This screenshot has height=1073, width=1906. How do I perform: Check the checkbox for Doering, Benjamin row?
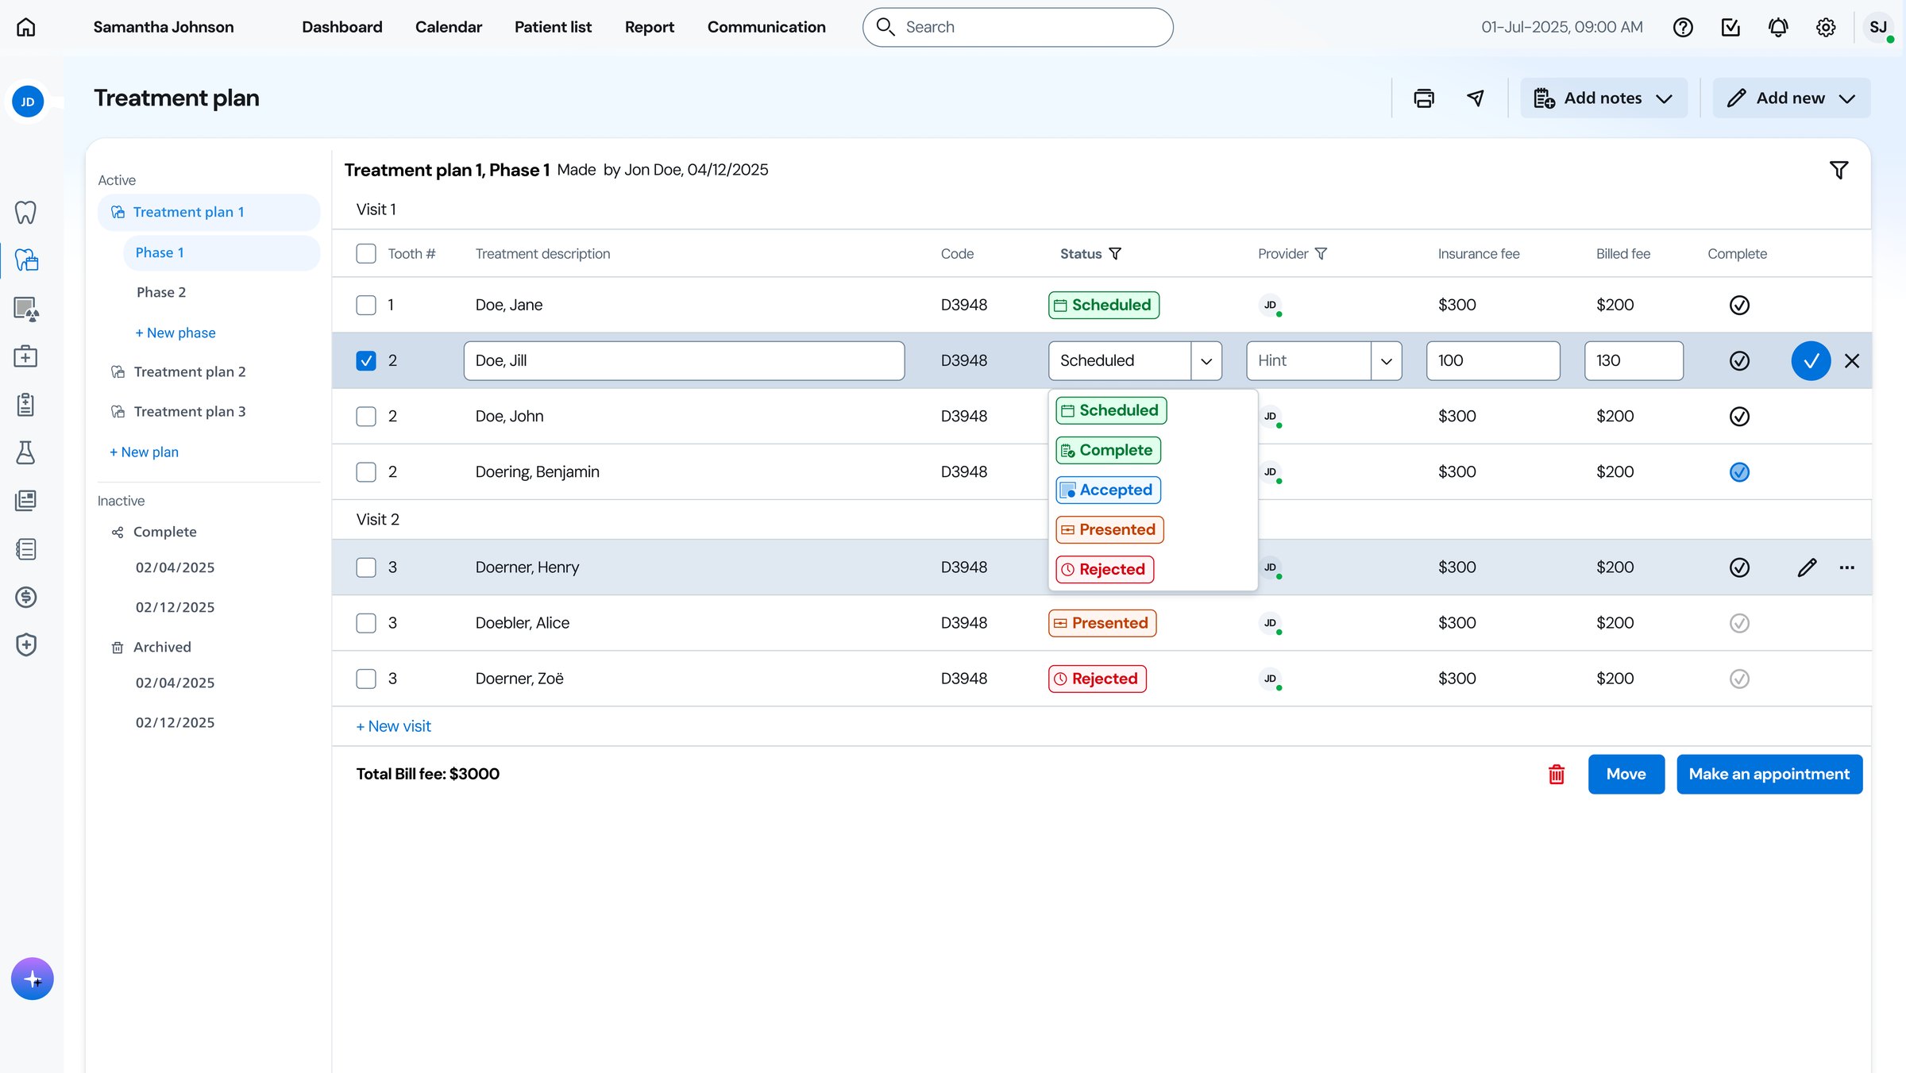point(366,471)
